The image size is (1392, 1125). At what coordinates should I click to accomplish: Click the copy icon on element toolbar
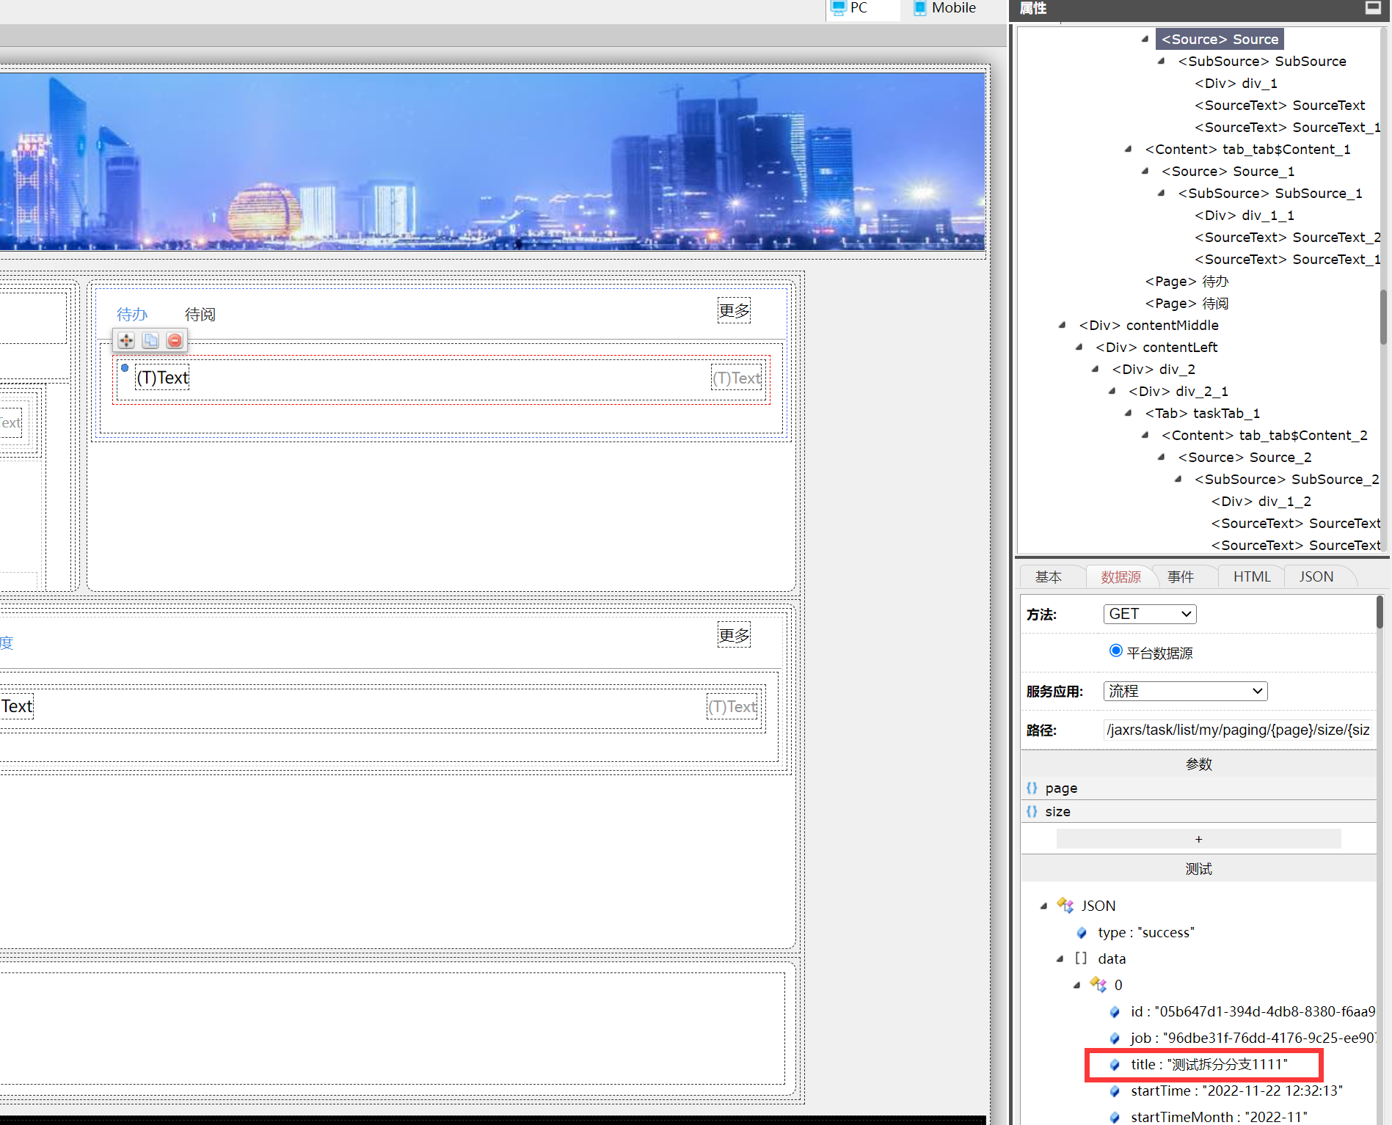click(x=150, y=340)
